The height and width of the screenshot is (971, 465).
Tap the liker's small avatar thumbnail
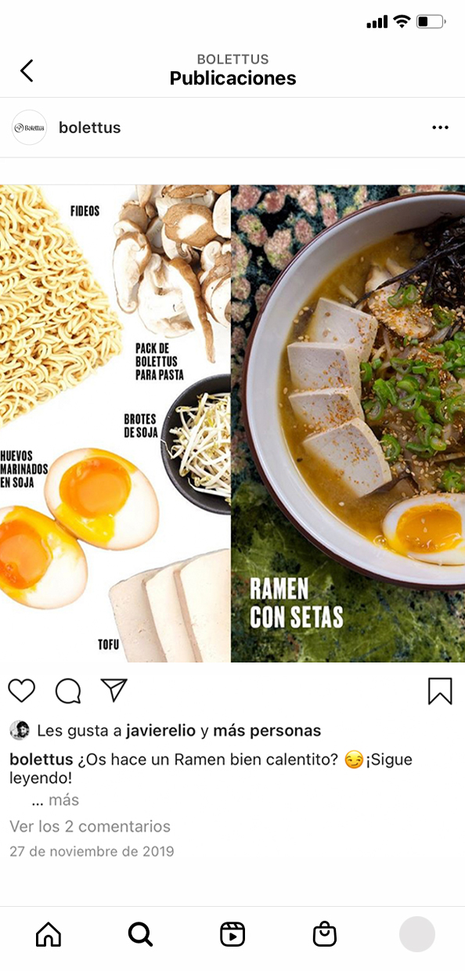(20, 731)
